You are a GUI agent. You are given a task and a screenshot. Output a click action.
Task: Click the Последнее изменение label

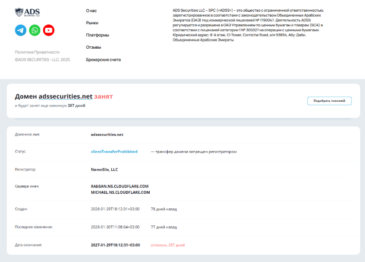tap(34, 227)
